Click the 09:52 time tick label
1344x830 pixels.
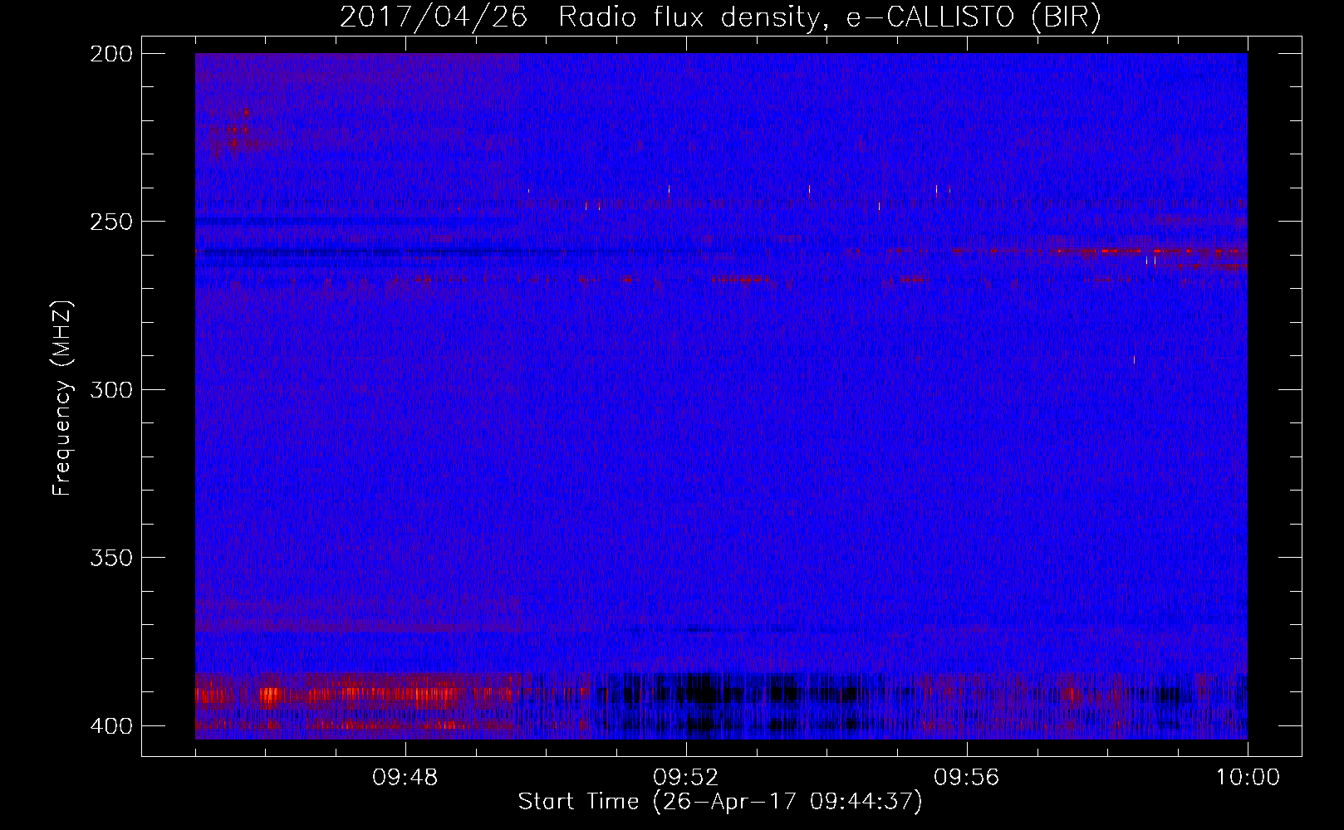686,778
